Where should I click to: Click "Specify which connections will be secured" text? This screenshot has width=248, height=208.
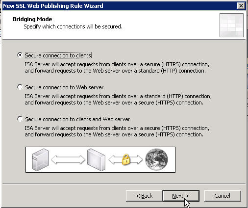coord(73,26)
